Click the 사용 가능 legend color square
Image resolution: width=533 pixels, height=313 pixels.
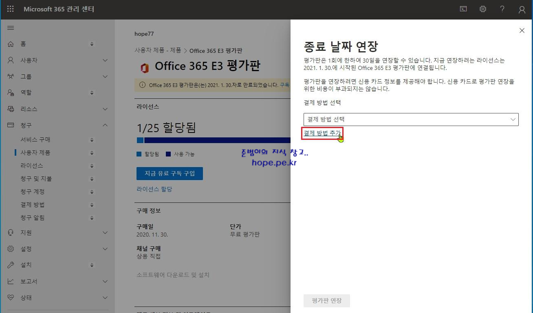coord(168,154)
